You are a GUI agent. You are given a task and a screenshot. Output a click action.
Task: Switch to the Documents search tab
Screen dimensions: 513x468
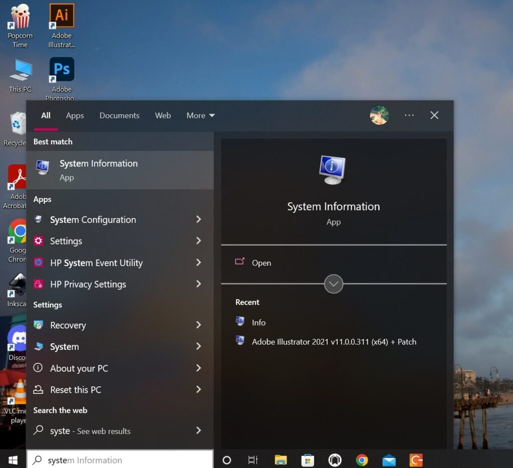[119, 115]
